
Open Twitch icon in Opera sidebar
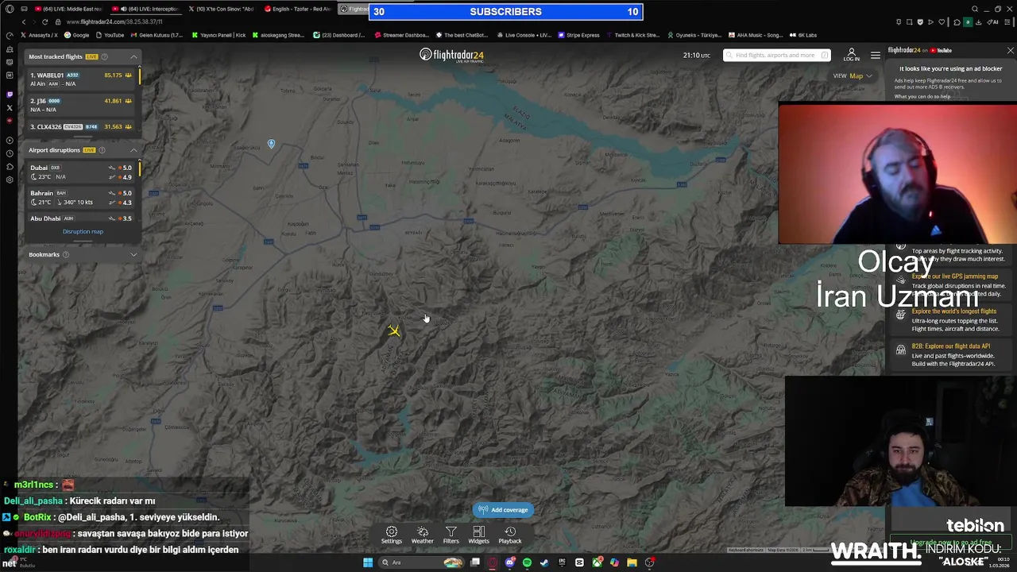(x=10, y=94)
